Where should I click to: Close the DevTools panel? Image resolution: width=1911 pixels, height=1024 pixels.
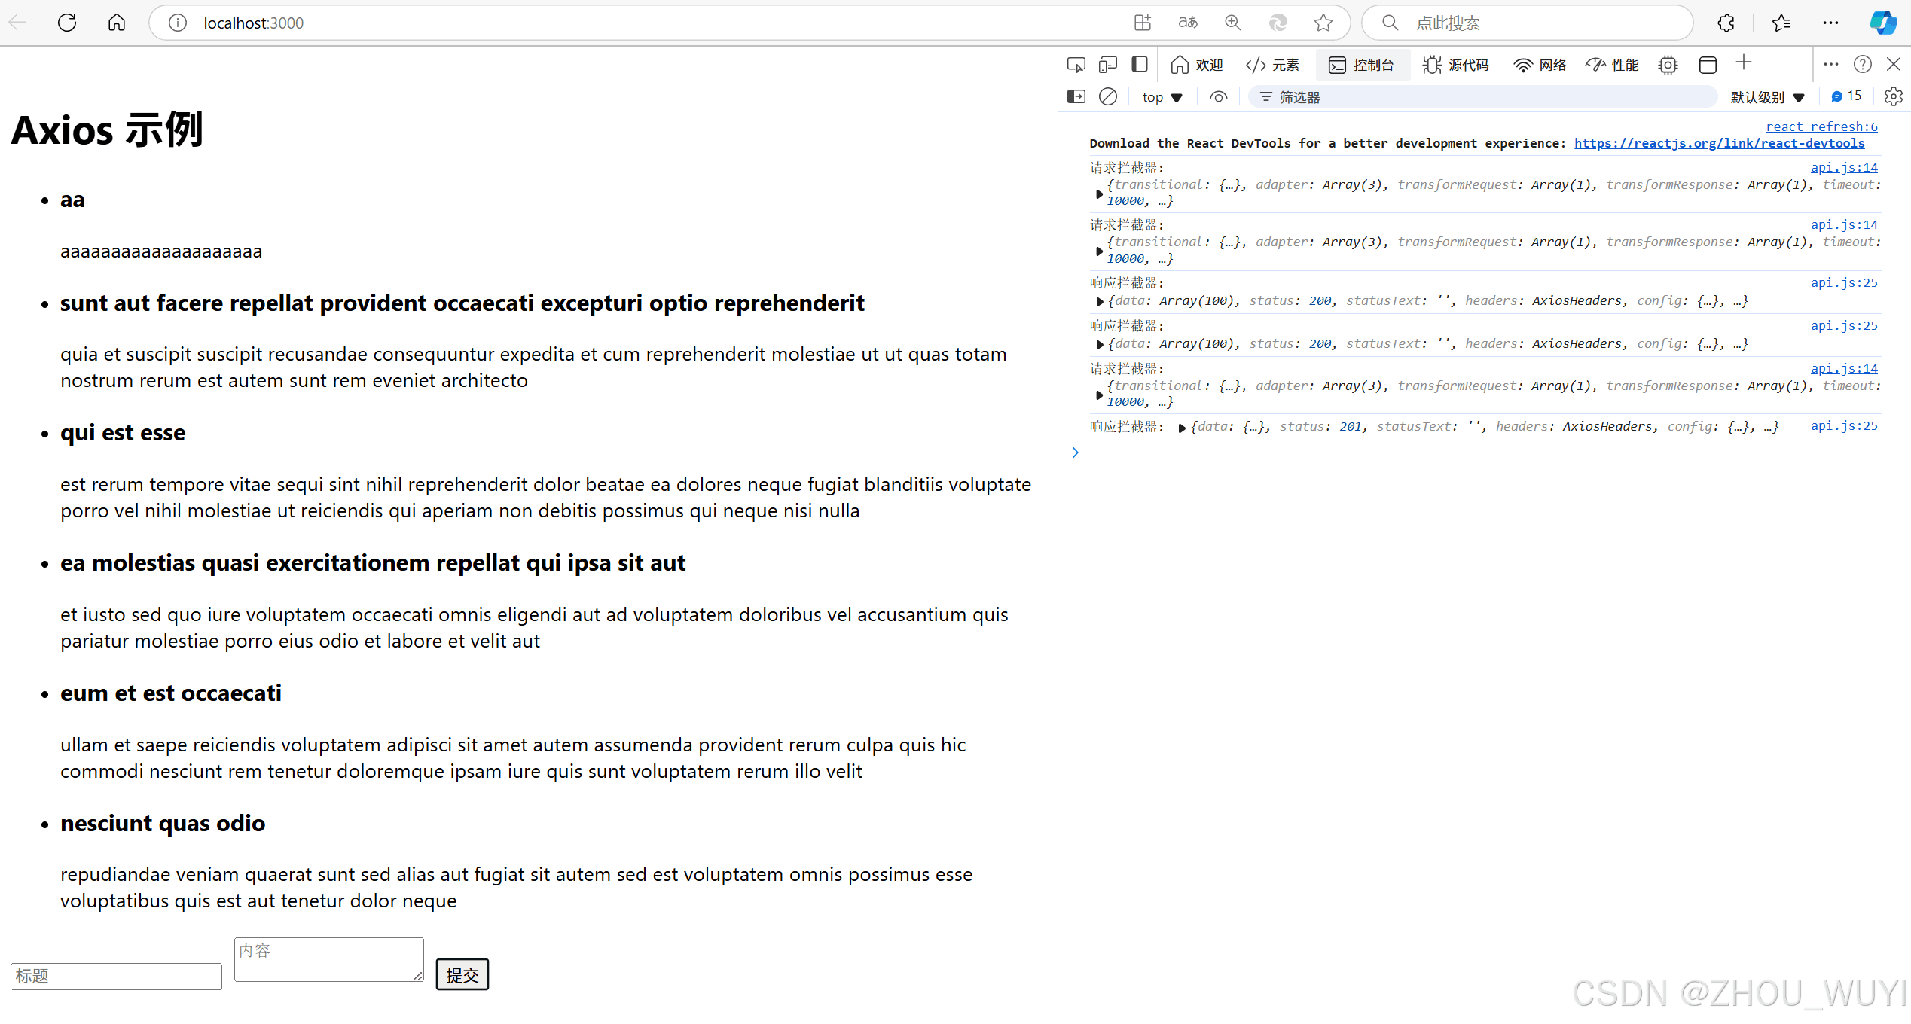[x=1894, y=65]
